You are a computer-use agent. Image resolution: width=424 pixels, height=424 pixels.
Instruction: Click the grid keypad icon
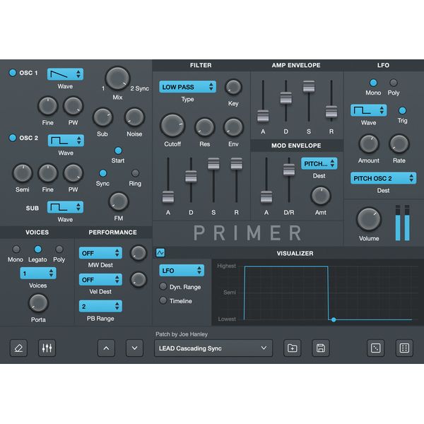pos(404,348)
